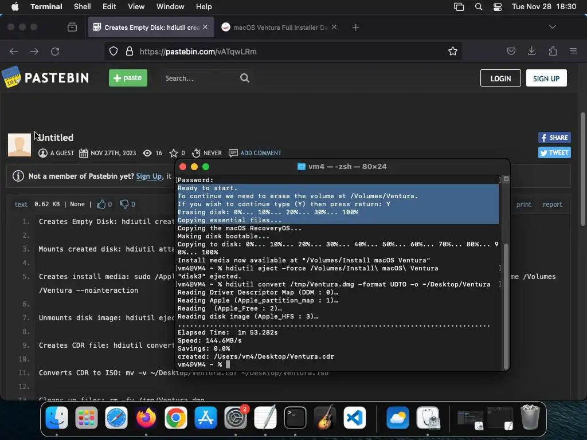Open Launchpad from the Dock
This screenshot has width=587, height=440.
(x=87, y=418)
